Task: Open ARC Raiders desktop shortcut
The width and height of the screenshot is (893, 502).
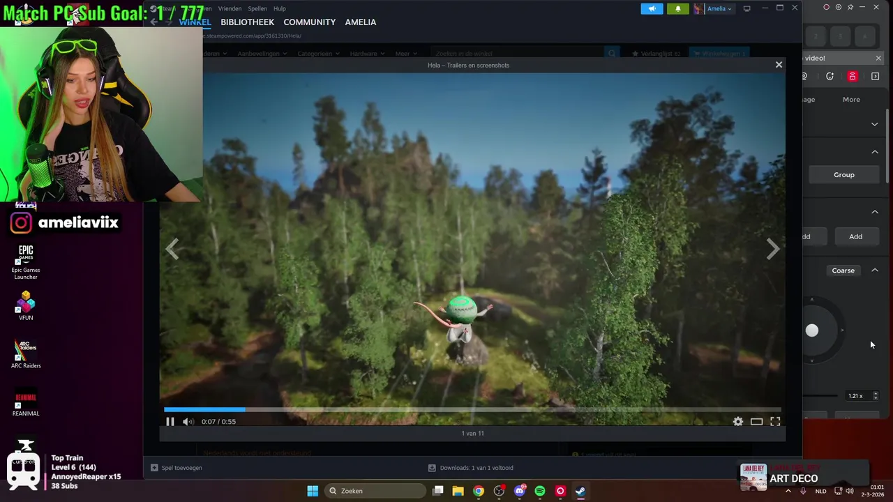Action: [x=26, y=354]
